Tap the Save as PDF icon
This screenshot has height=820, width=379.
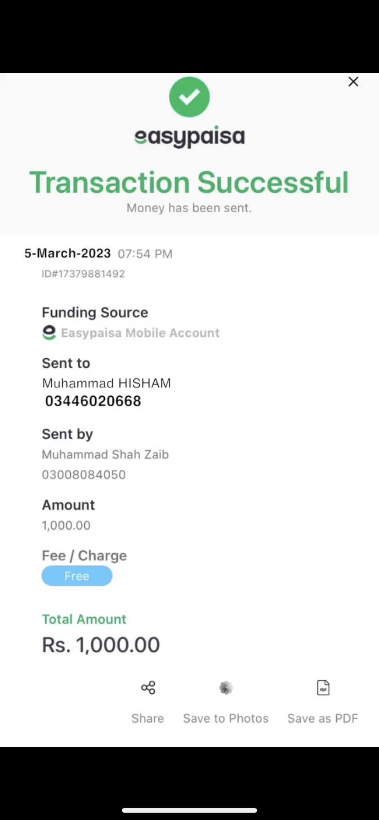323,687
